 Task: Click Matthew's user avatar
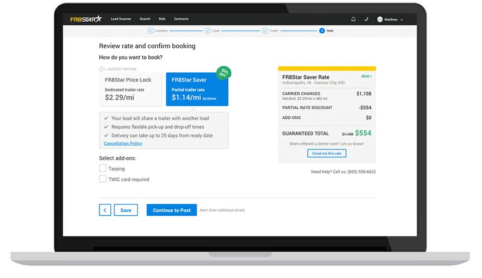click(x=380, y=19)
